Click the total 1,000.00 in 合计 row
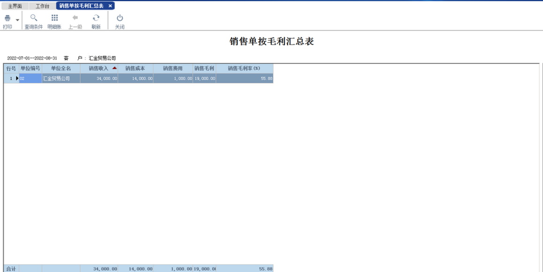The width and height of the screenshot is (543, 272). coord(173,269)
